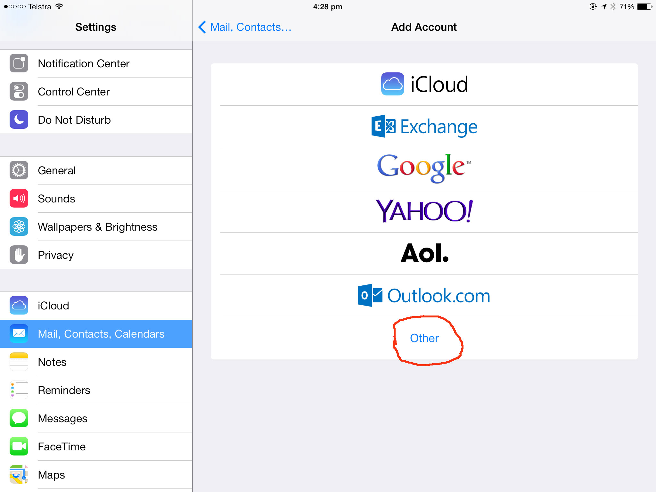Open Notification Center settings icon
Screen dimensions: 656x492
click(x=19, y=63)
